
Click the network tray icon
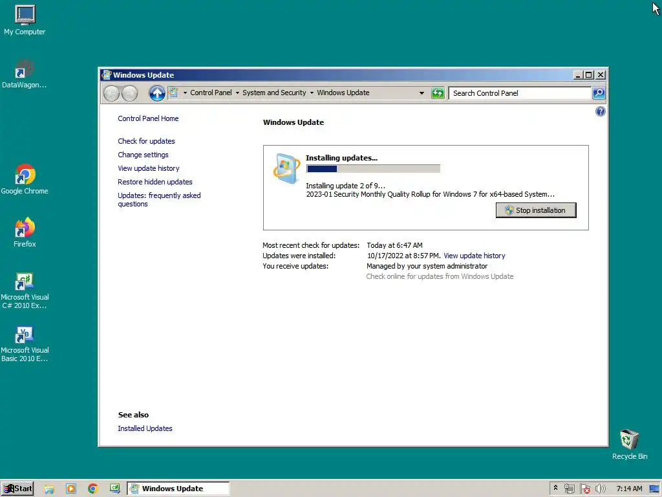(x=570, y=489)
